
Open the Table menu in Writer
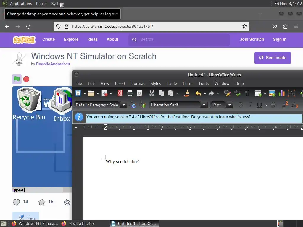coord(172,83)
